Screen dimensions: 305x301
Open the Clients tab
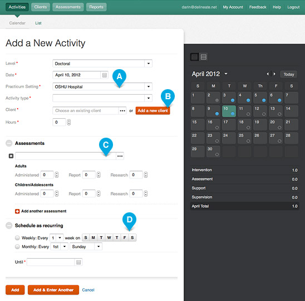pyautogui.click(x=41, y=7)
